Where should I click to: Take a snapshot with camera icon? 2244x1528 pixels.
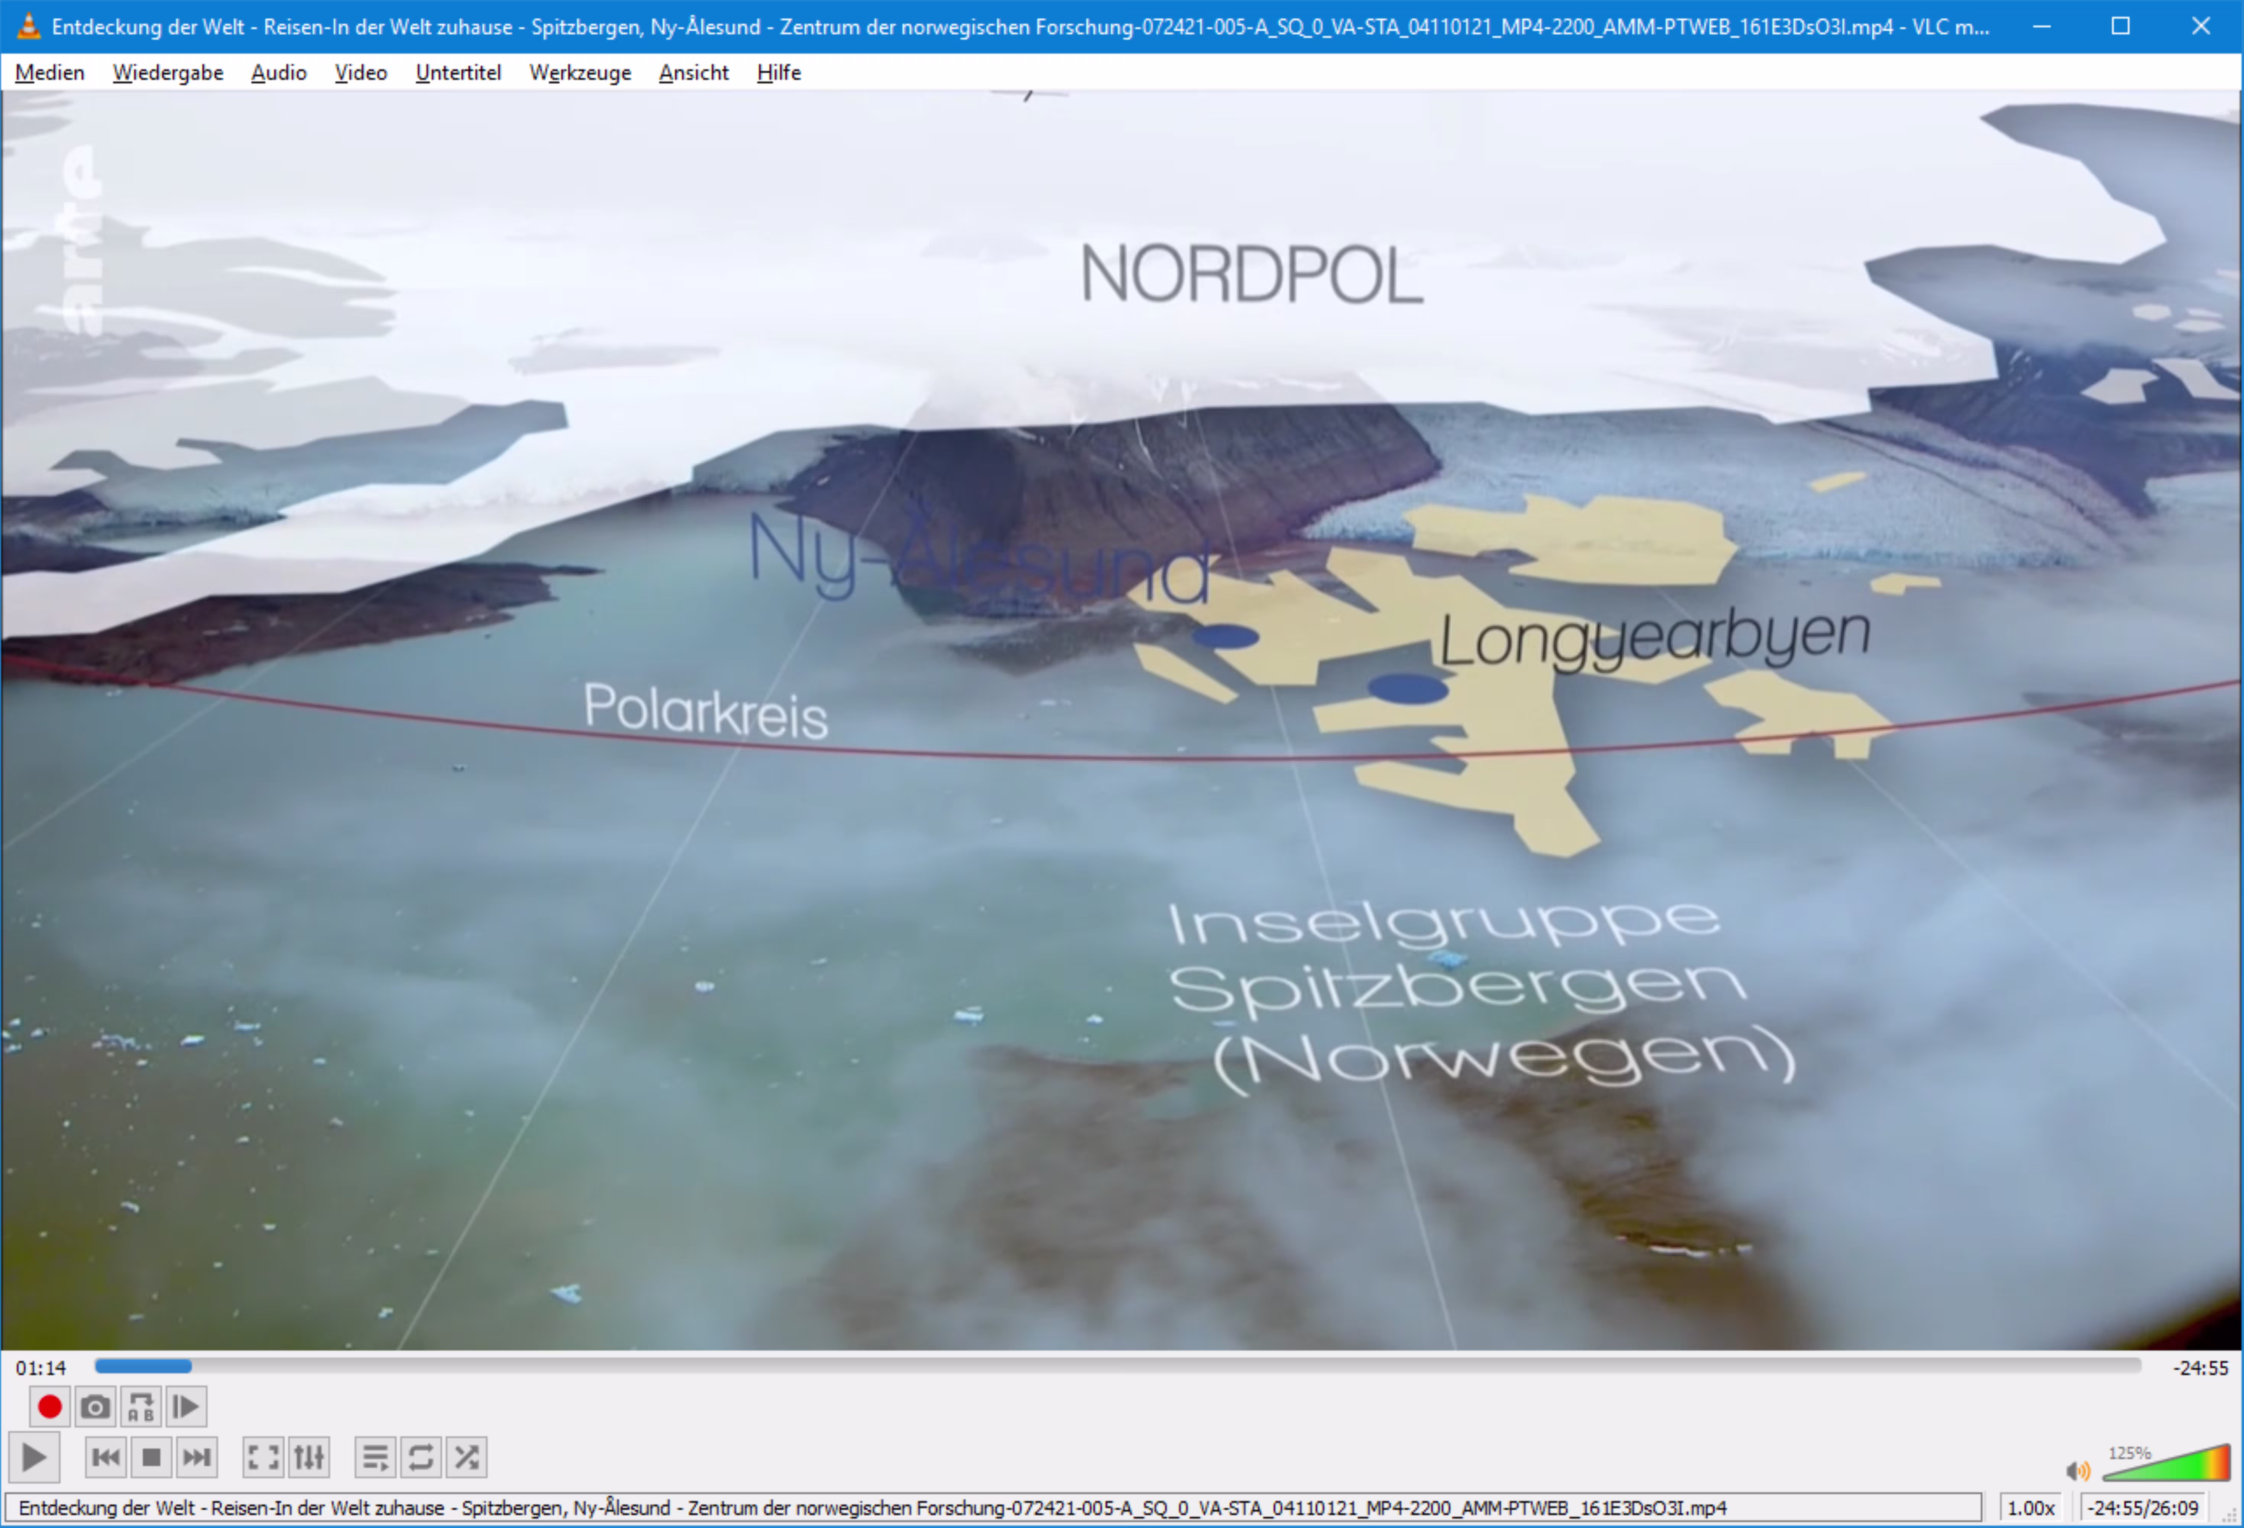(95, 1407)
